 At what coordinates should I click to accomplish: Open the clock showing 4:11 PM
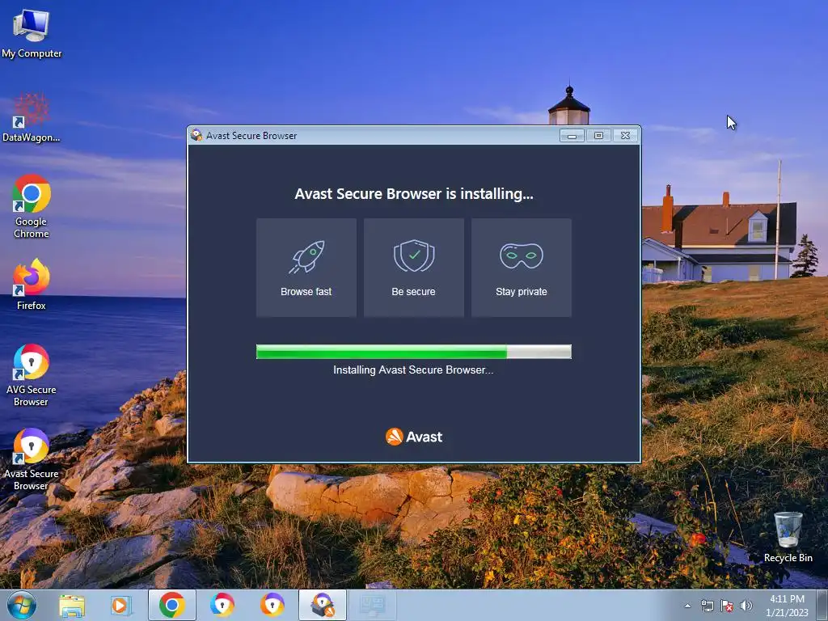click(787, 606)
